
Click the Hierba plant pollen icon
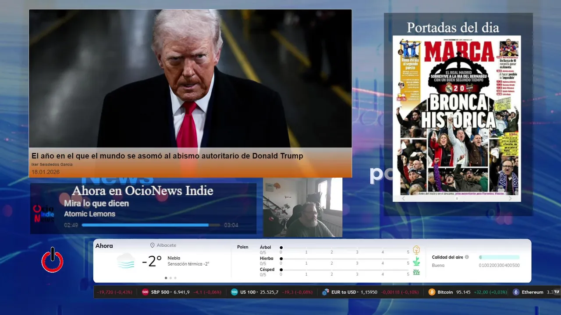[416, 262]
